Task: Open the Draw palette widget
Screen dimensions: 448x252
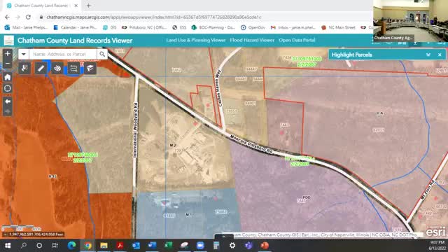Action: [57, 69]
